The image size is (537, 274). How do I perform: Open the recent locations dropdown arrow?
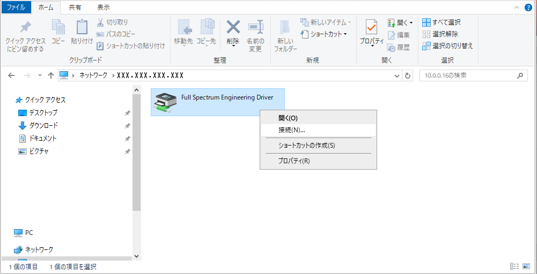(40, 75)
